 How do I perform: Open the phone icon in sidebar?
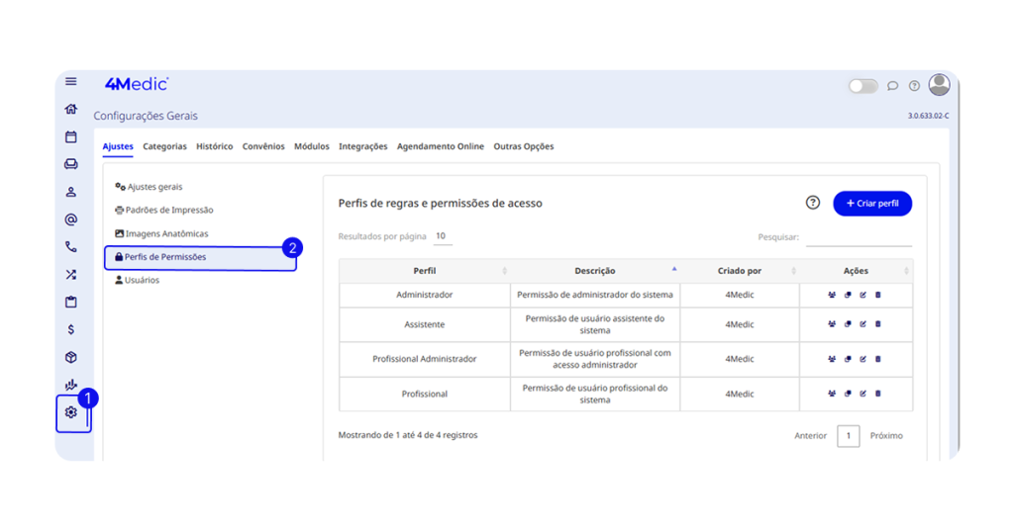(x=71, y=247)
